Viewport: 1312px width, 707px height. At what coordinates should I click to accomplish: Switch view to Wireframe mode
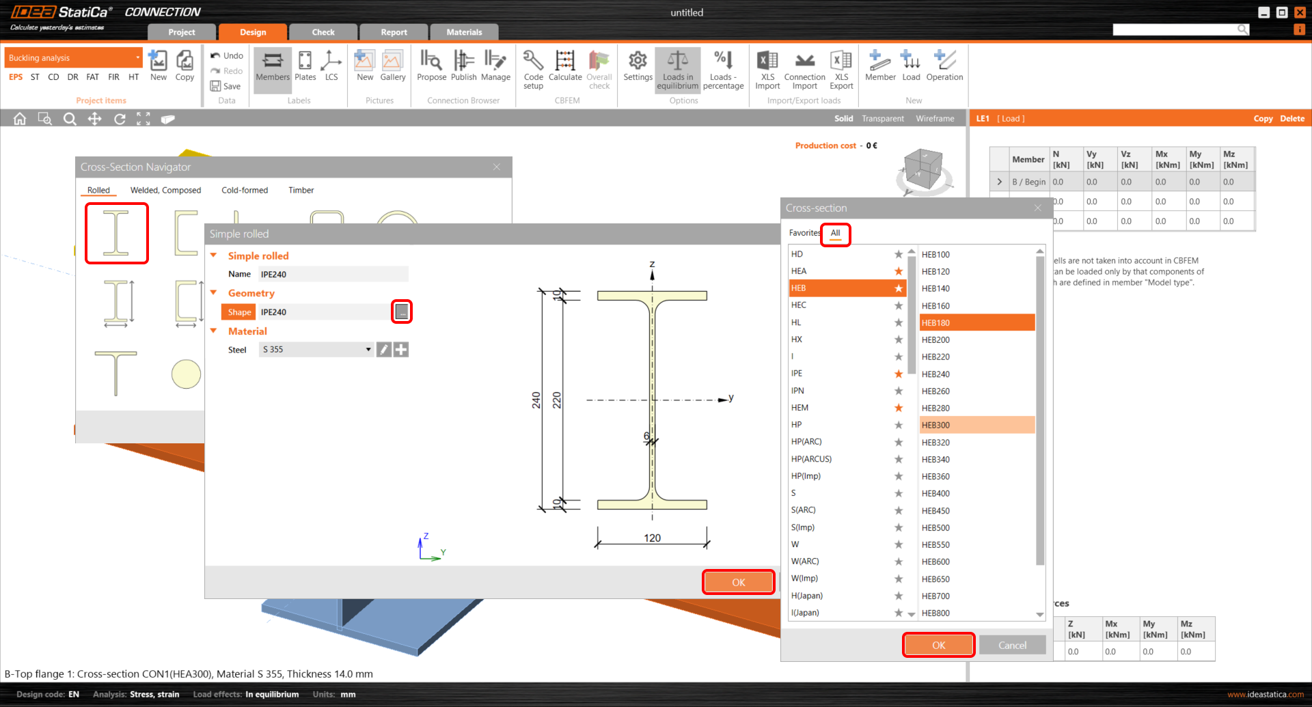[935, 119]
